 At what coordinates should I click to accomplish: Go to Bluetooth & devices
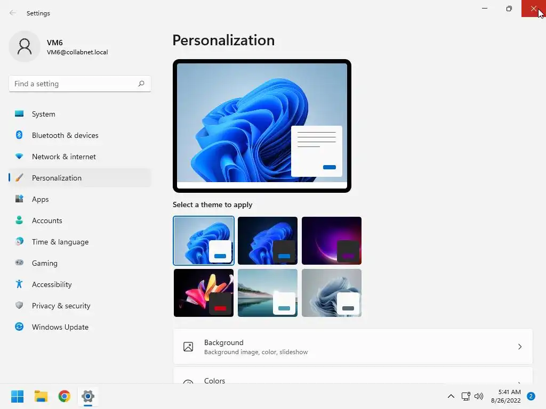pyautogui.click(x=80, y=135)
